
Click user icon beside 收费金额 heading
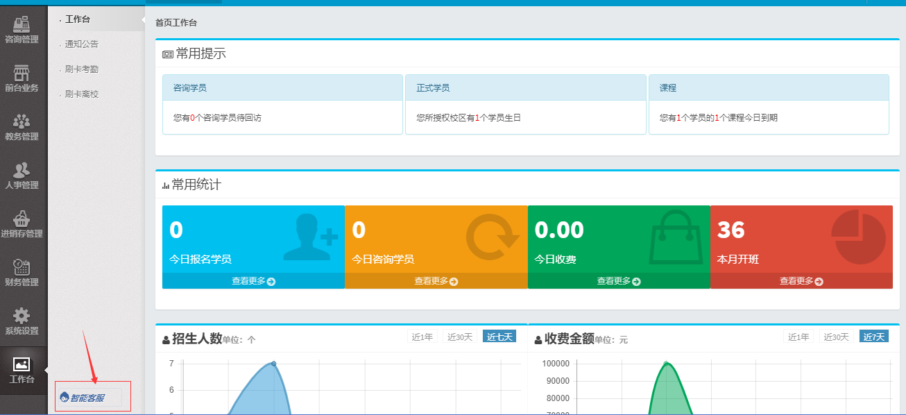(x=538, y=340)
